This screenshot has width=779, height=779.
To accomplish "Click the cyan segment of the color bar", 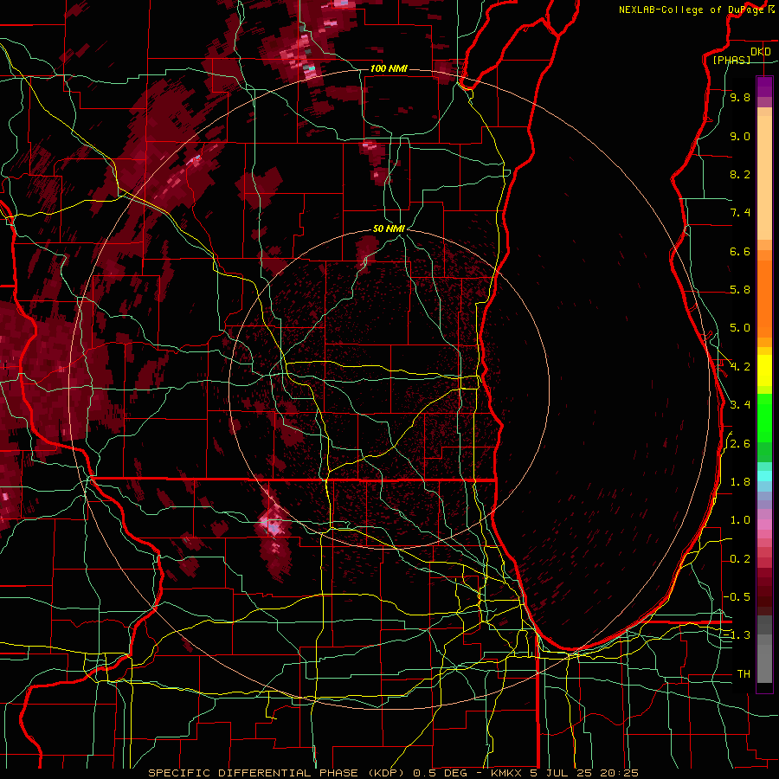I will 764,476.
